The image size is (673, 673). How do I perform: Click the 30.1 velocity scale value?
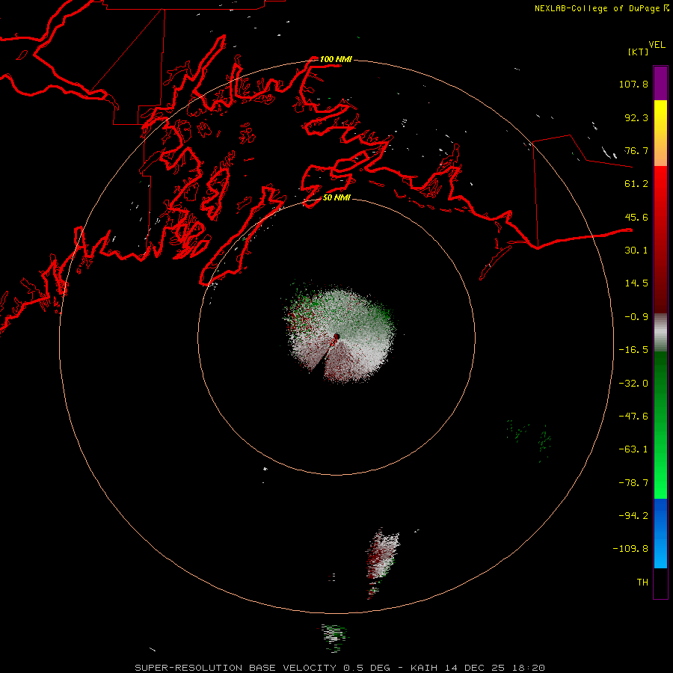tap(636, 251)
